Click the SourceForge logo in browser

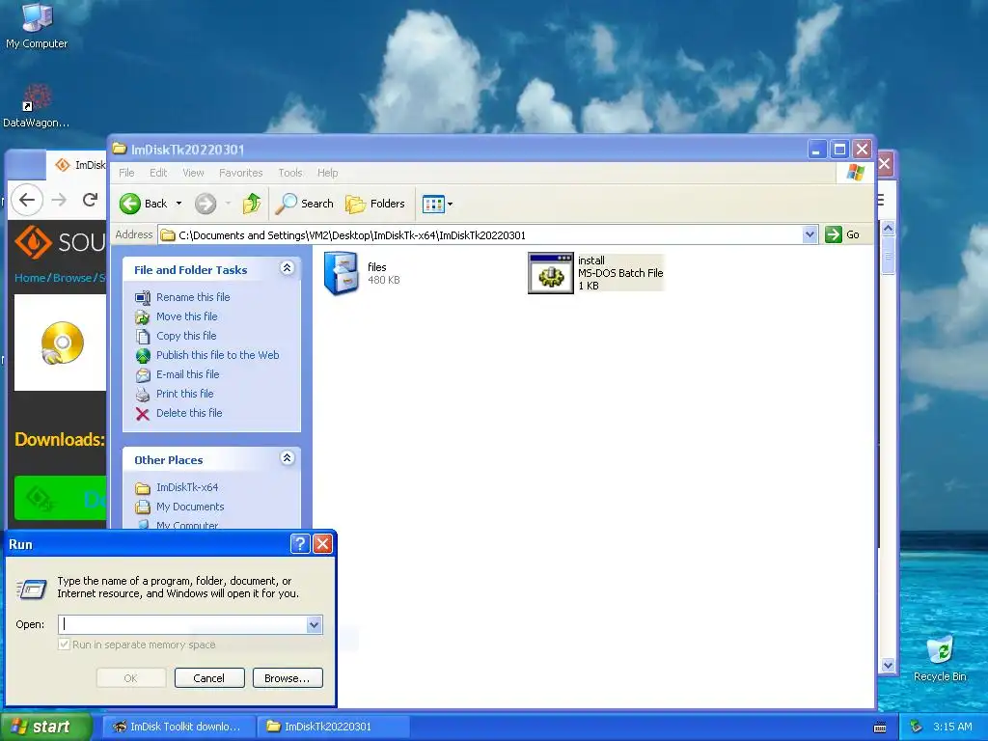point(60,242)
